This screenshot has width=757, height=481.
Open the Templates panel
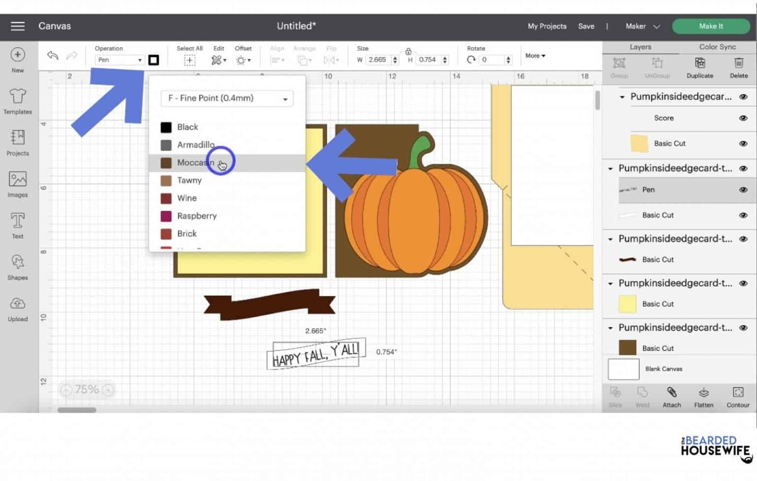17,102
